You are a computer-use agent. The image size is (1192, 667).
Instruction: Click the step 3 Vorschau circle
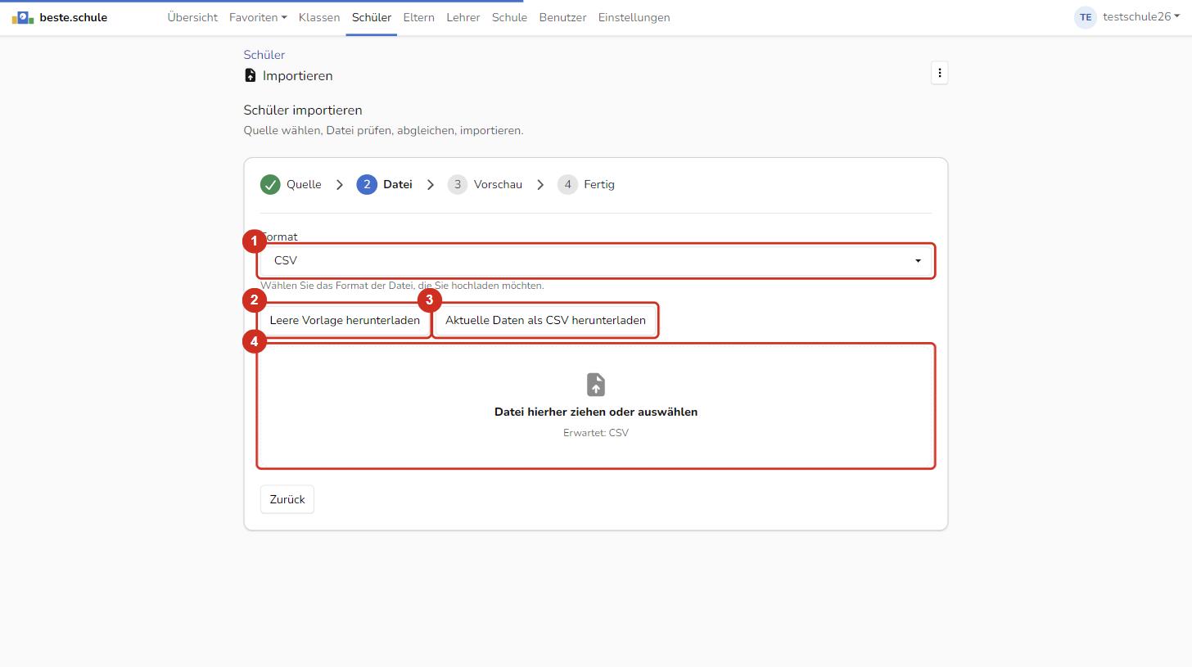[458, 185]
